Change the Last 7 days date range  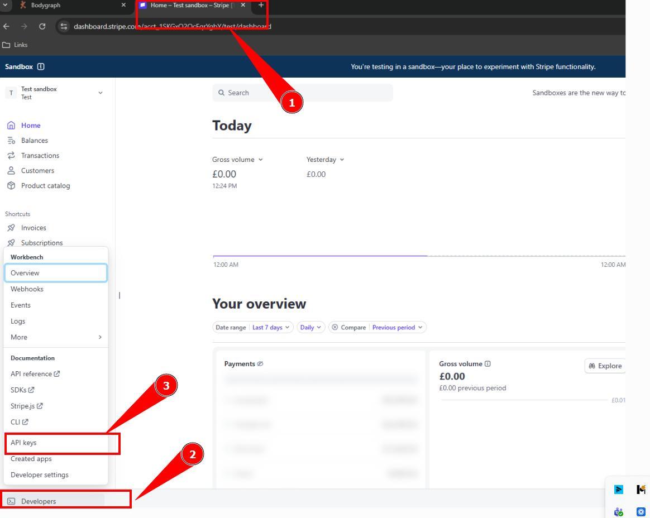pos(271,328)
